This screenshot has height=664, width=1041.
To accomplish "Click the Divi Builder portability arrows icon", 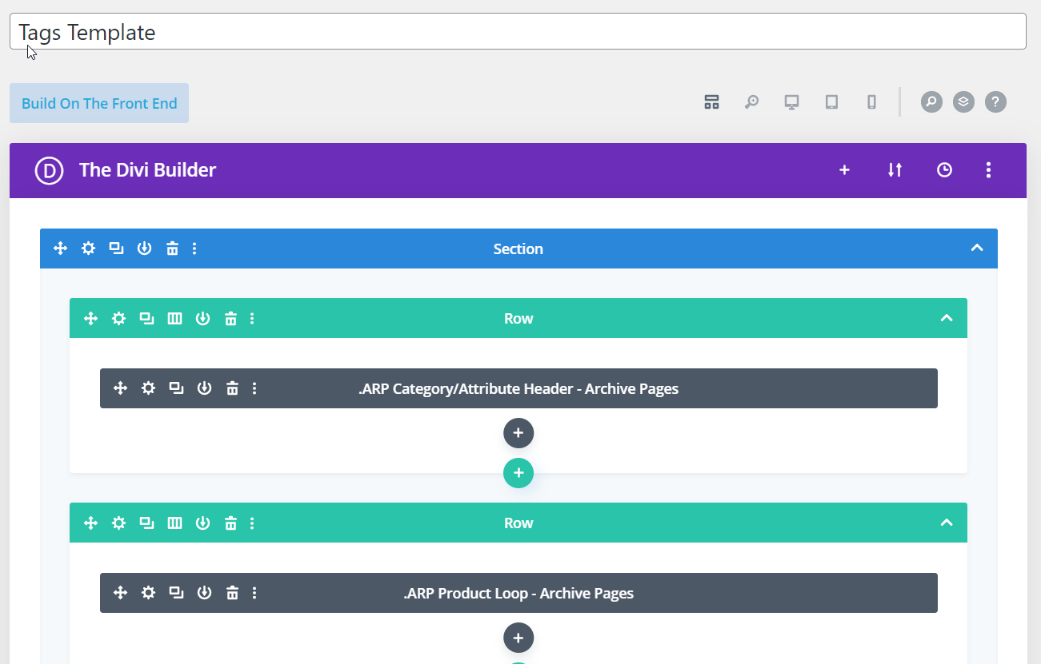I will point(895,170).
